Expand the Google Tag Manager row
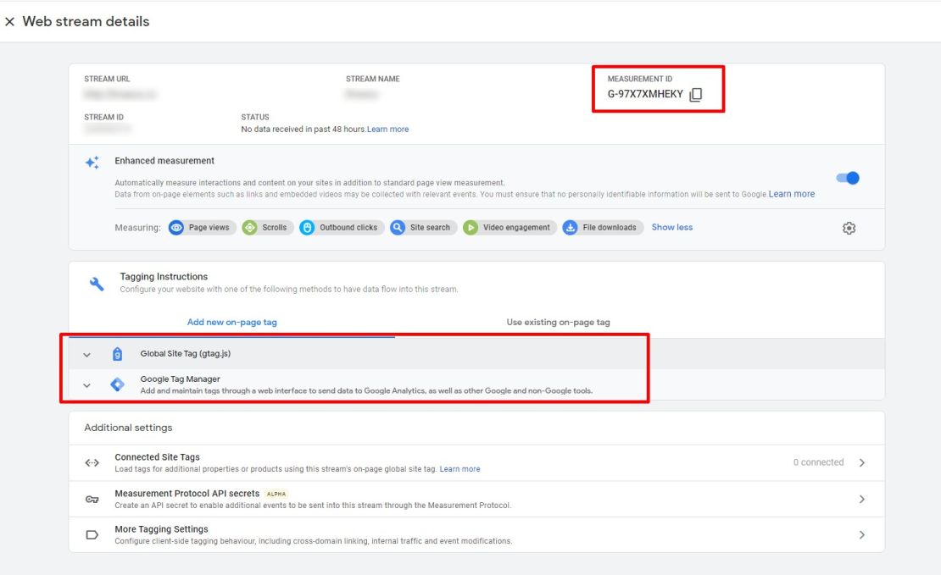Image resolution: width=941 pixels, height=575 pixels. coord(87,385)
